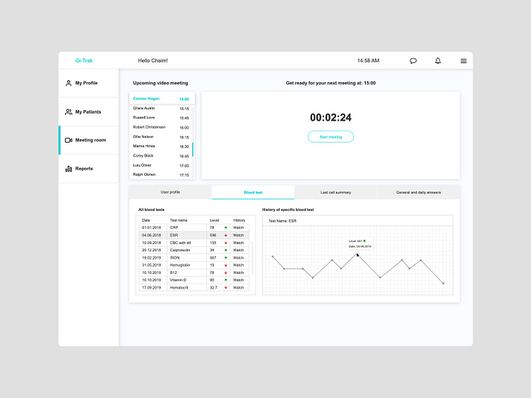Select Grace Austin in meeting list

click(x=143, y=109)
